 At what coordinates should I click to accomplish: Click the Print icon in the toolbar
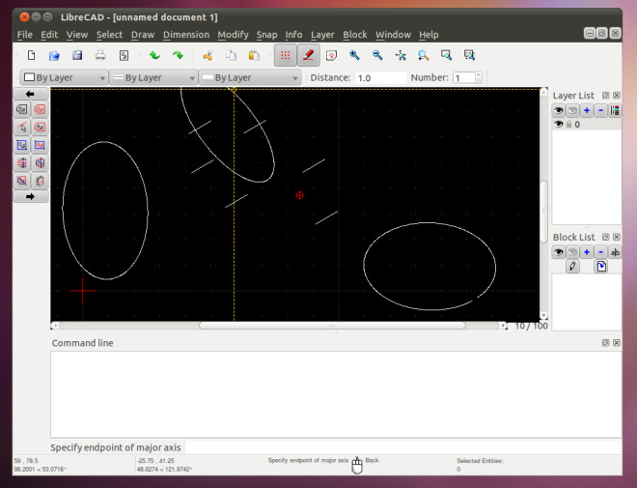pos(100,56)
